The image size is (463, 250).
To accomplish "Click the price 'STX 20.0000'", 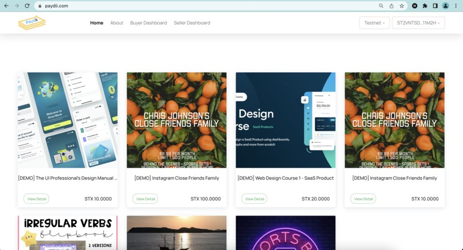I will pyautogui.click(x=315, y=199).
